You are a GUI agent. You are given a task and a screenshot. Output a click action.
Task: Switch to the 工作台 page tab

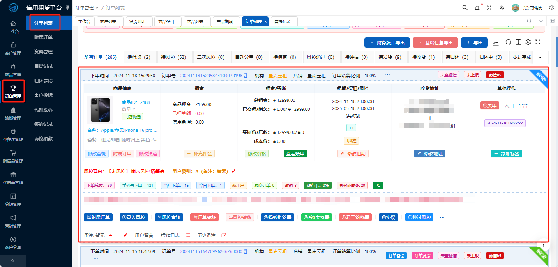(x=84, y=21)
